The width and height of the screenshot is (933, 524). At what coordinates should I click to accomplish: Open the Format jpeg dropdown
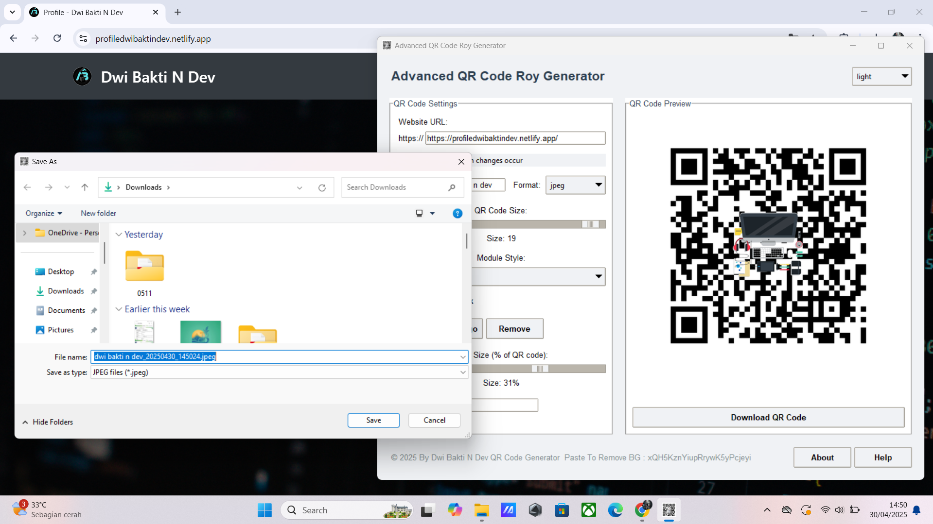point(575,185)
